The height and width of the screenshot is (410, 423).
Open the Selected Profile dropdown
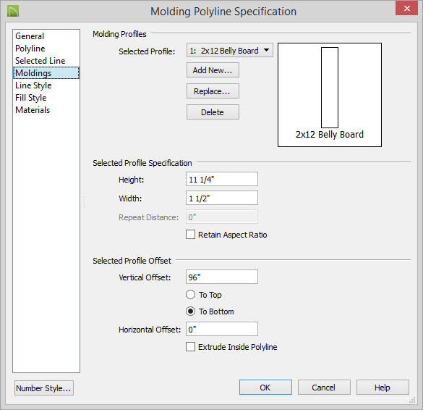click(229, 50)
